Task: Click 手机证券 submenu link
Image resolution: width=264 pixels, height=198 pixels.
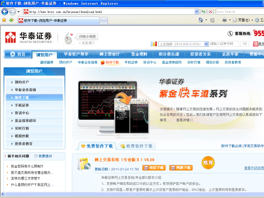Action: tap(131, 62)
